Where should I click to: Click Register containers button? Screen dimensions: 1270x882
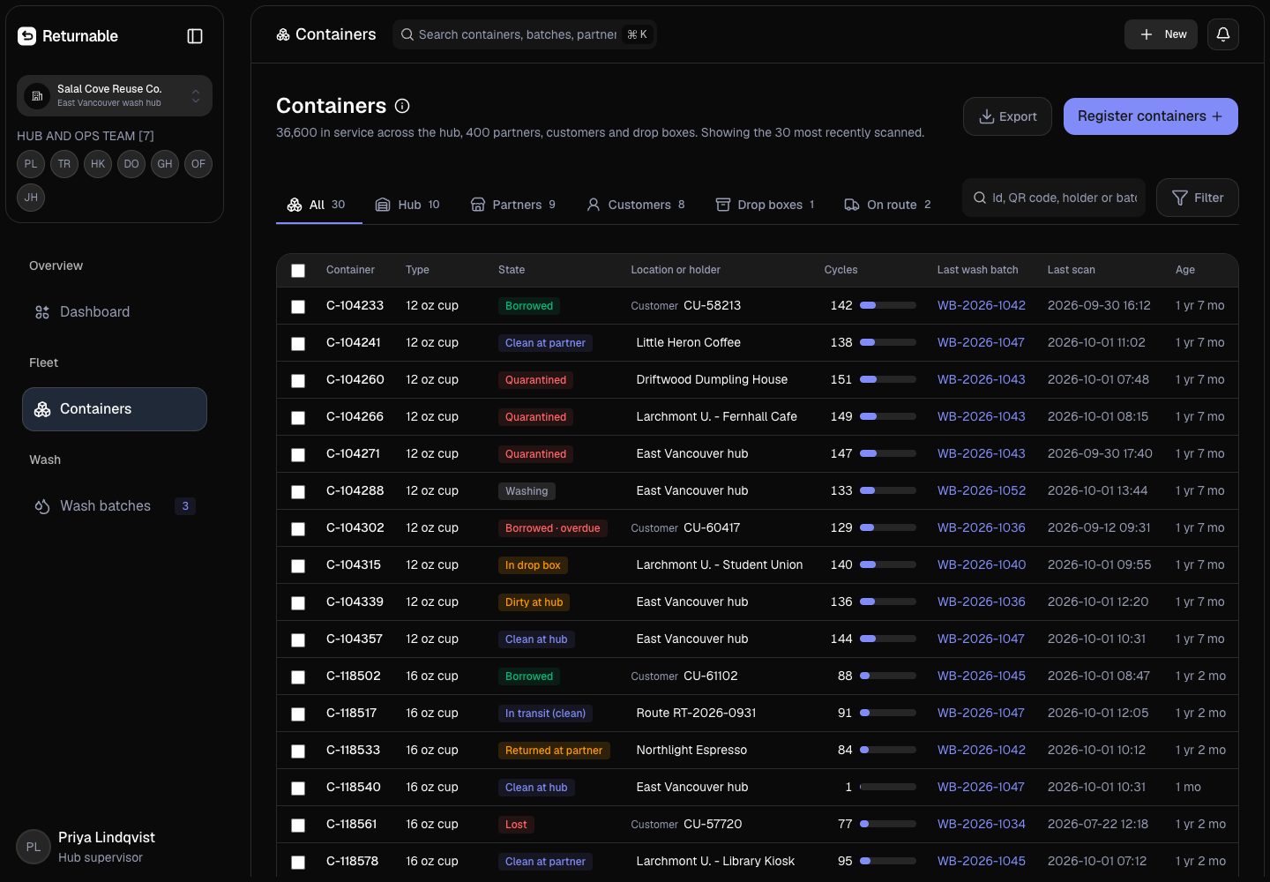pos(1151,116)
